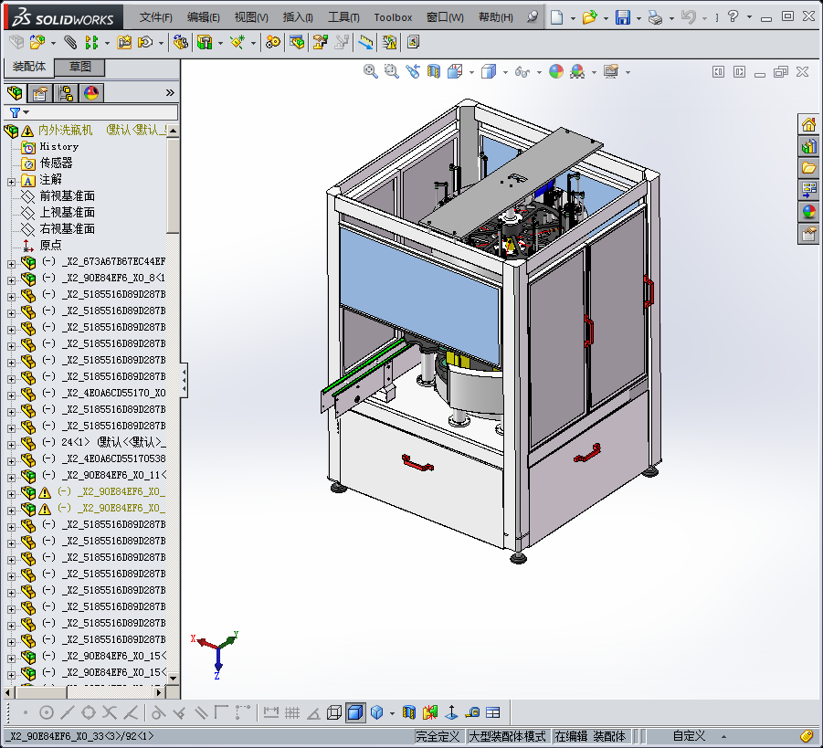Open the 插入(I) menu

pyautogui.click(x=298, y=17)
